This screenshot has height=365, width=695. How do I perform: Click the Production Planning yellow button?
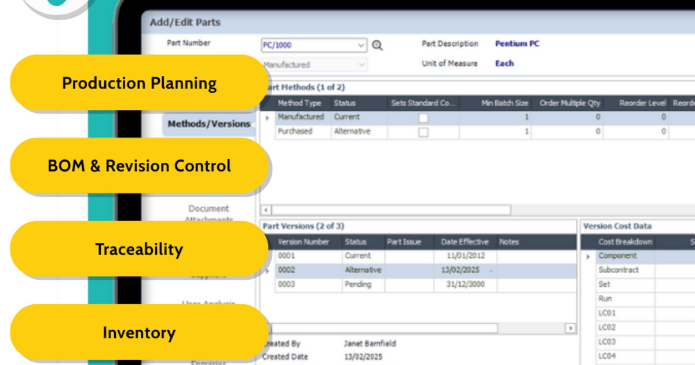pyautogui.click(x=140, y=83)
